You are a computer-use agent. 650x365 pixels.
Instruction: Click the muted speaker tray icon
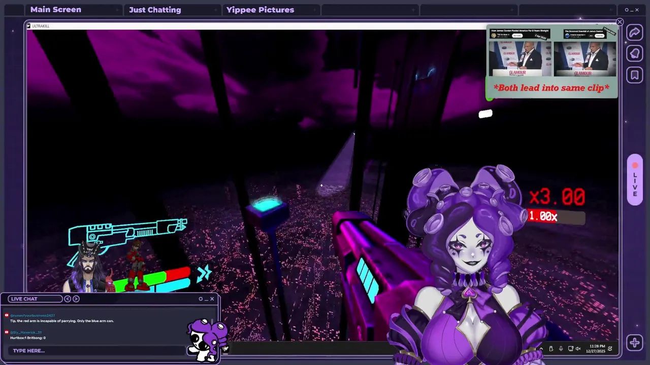pos(578,349)
